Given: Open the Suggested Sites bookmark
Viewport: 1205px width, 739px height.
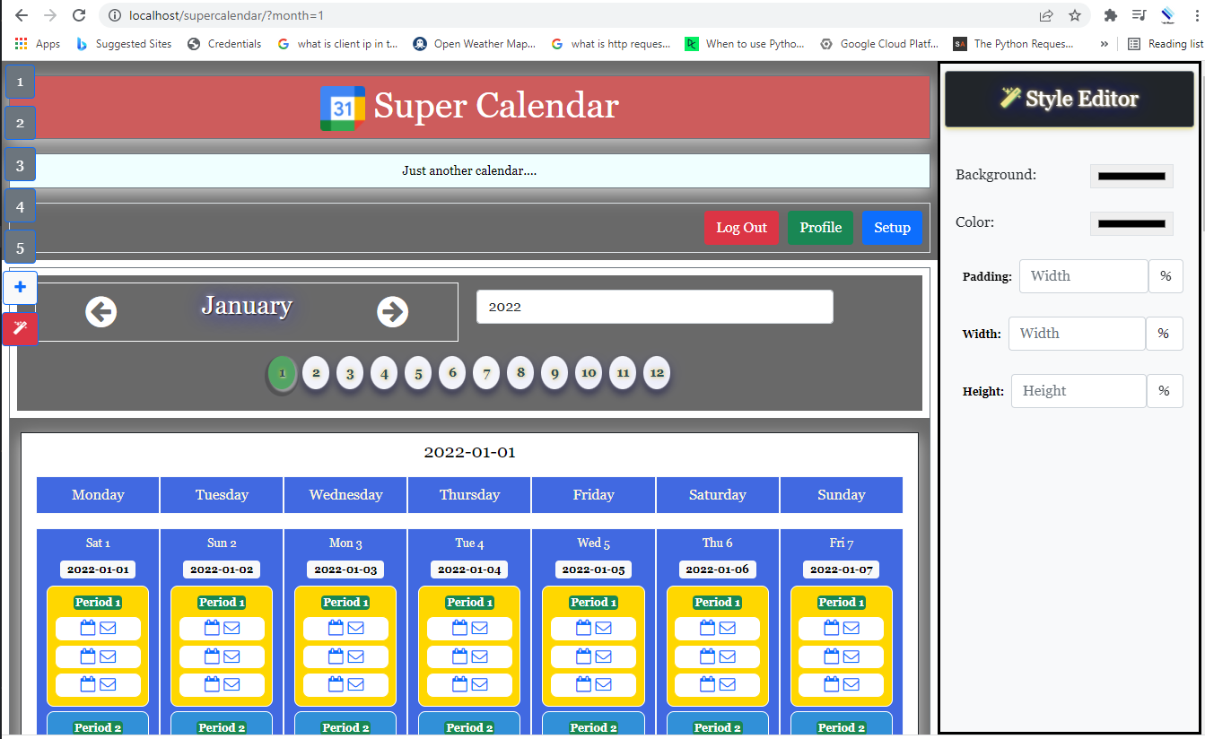Looking at the screenshot, I should coord(124,43).
